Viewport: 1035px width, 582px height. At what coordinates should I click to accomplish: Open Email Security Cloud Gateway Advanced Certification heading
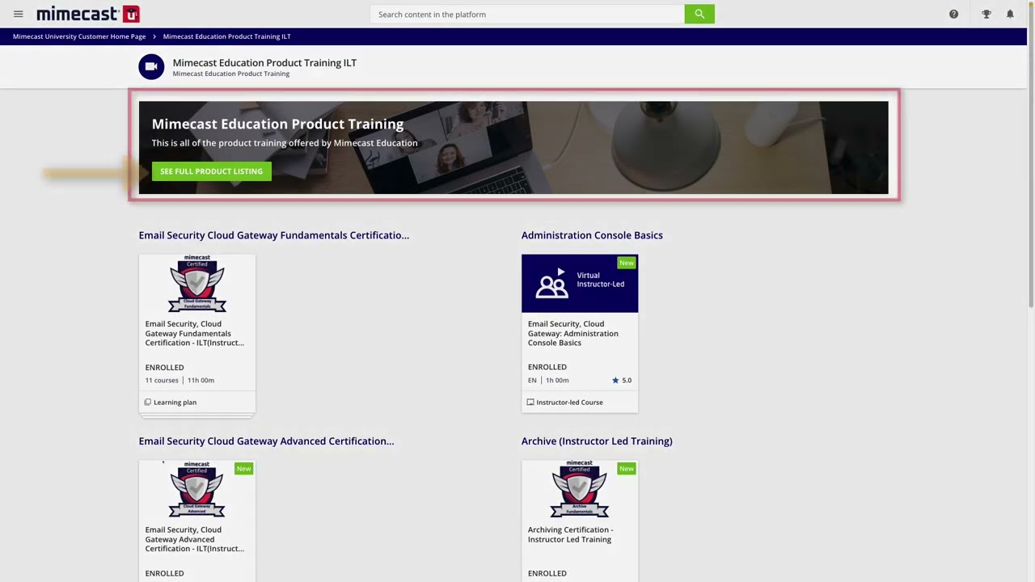point(266,441)
